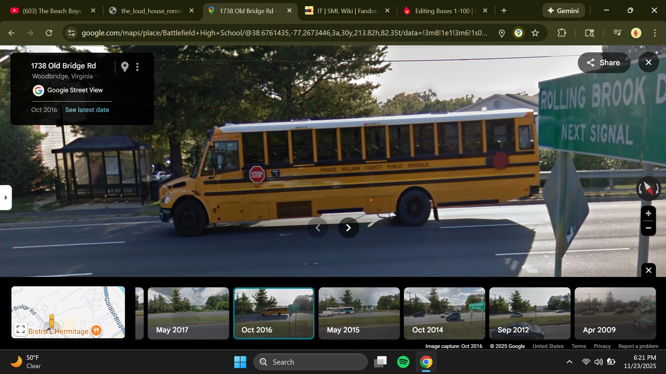Select the Oct 2014 imagery thumbnail

pyautogui.click(x=445, y=313)
